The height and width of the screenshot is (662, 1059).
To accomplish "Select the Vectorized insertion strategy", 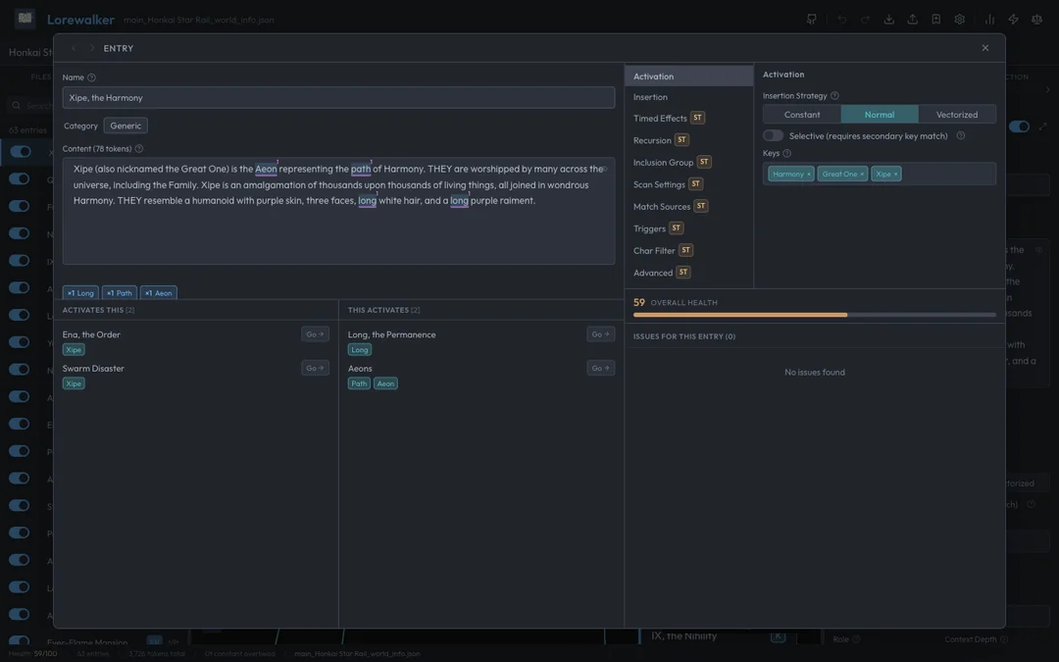I will point(956,115).
